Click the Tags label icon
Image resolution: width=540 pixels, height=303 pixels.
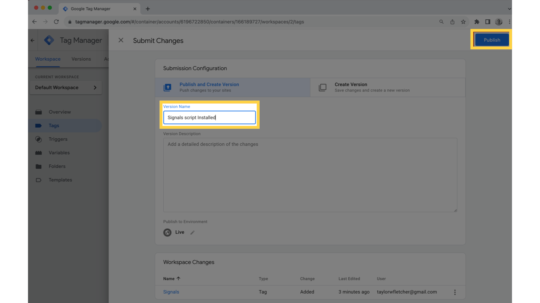39,125
